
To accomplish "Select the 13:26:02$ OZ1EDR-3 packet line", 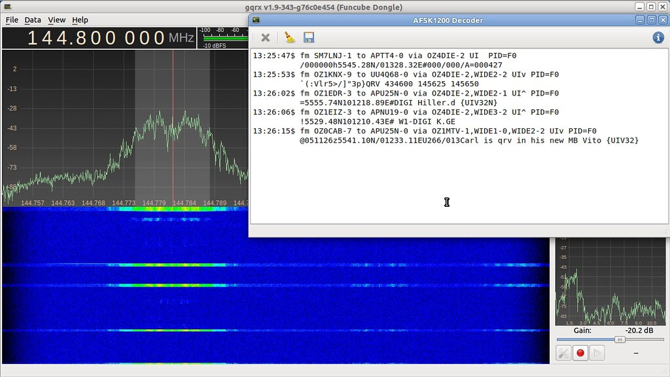I will coord(406,93).
